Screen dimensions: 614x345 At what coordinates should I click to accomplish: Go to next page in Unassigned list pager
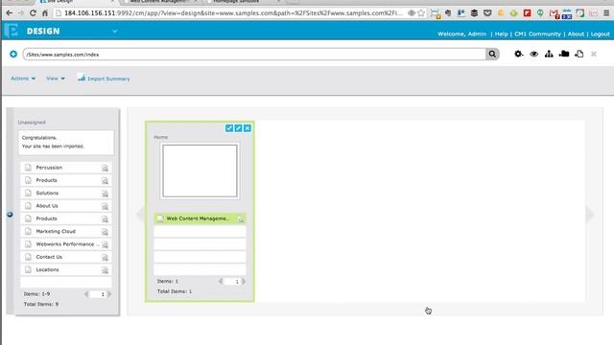click(x=109, y=294)
